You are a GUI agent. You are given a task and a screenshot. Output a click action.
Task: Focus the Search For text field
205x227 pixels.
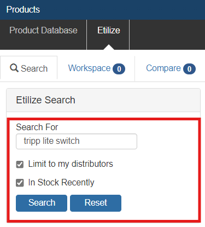pyautogui.click(x=77, y=141)
